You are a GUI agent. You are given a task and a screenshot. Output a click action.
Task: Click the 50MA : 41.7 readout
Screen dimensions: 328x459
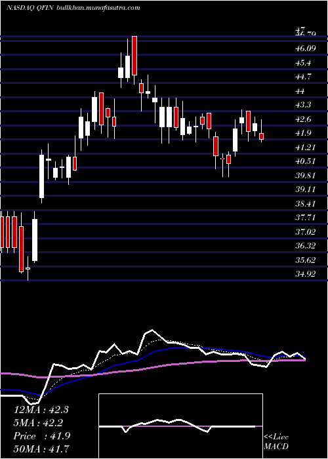(41, 449)
